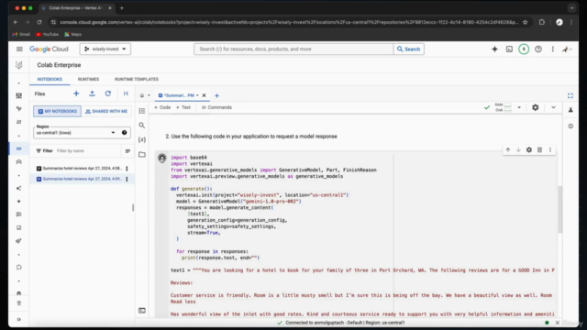Open the file list sort options icon
The width and height of the screenshot is (587, 330).
[127, 151]
